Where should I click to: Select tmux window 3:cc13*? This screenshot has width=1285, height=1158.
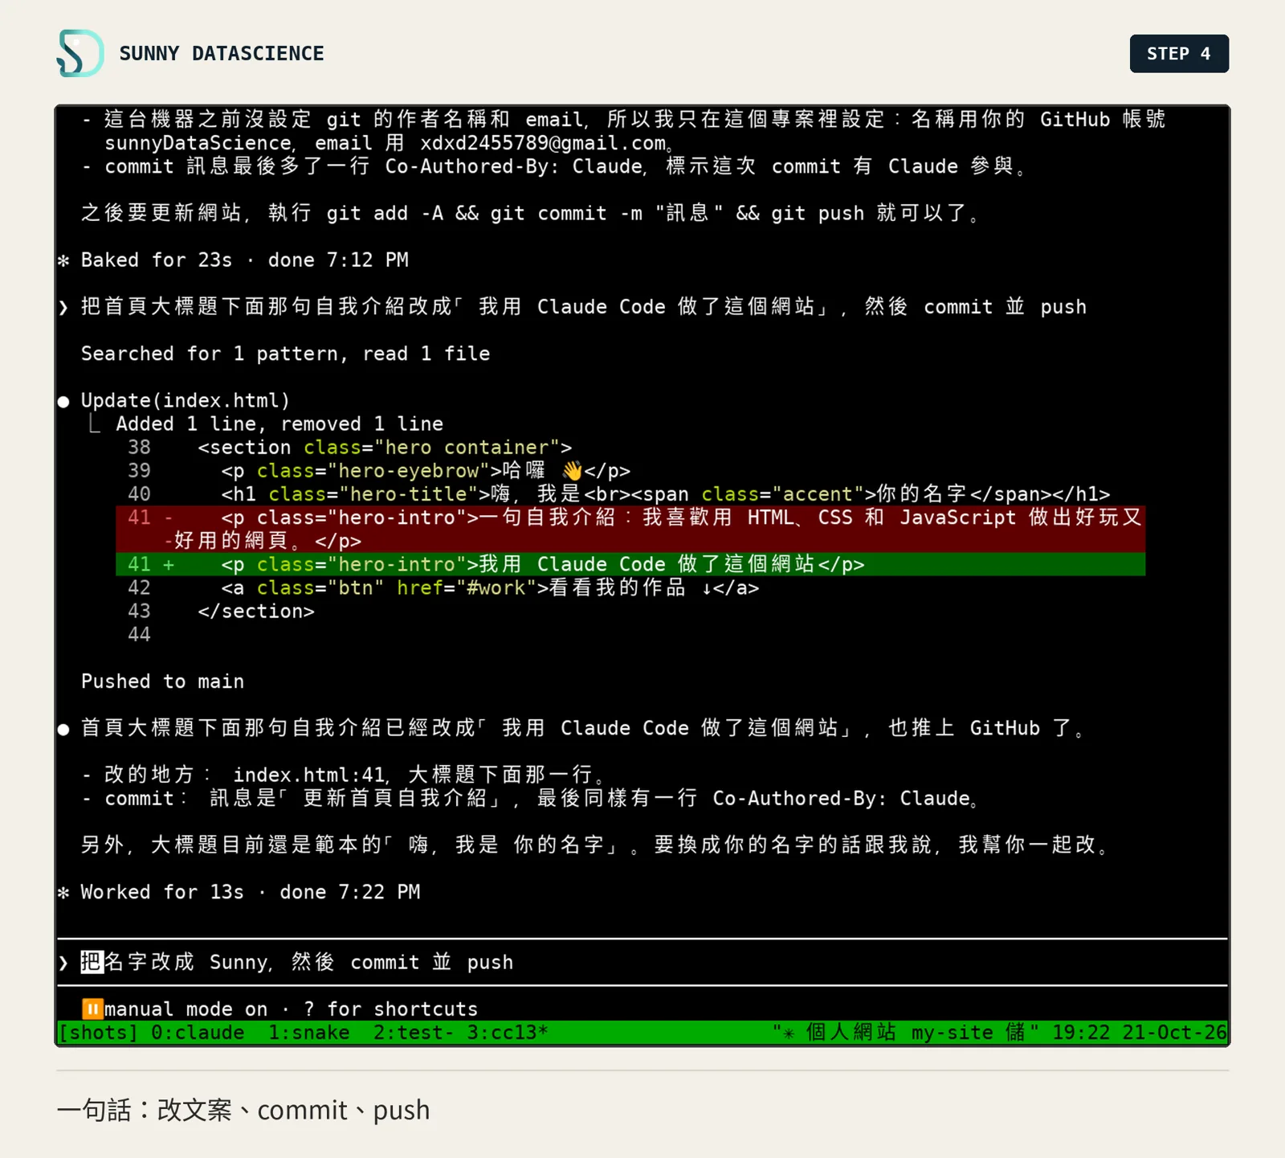pyautogui.click(x=508, y=1033)
